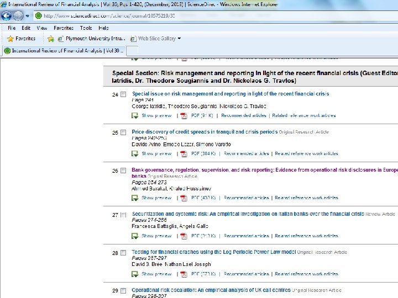Tick checkbox for article 29
Screen dimensions: 398x298
coord(123,291)
